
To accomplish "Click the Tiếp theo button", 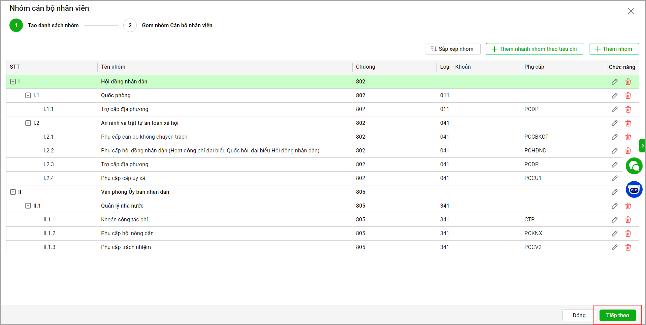I will [x=617, y=315].
